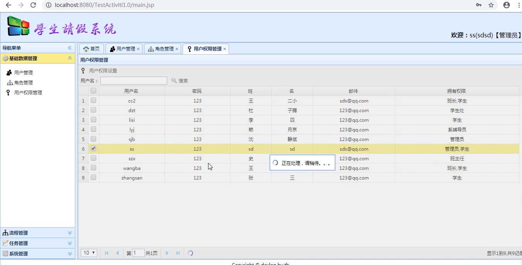Open 用户管理 in the sidebar tree

pos(23,72)
